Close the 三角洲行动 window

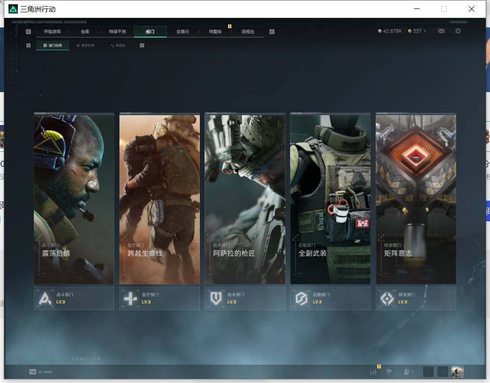(472, 9)
